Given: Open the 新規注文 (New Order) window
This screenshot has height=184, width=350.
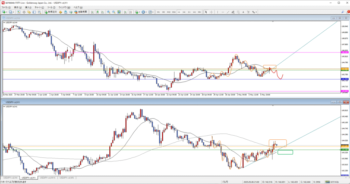Looking at the screenshot, I should (x=51, y=12).
